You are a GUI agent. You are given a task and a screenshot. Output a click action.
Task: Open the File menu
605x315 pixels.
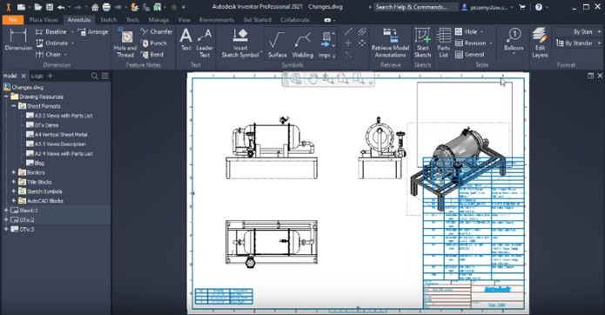(13, 20)
